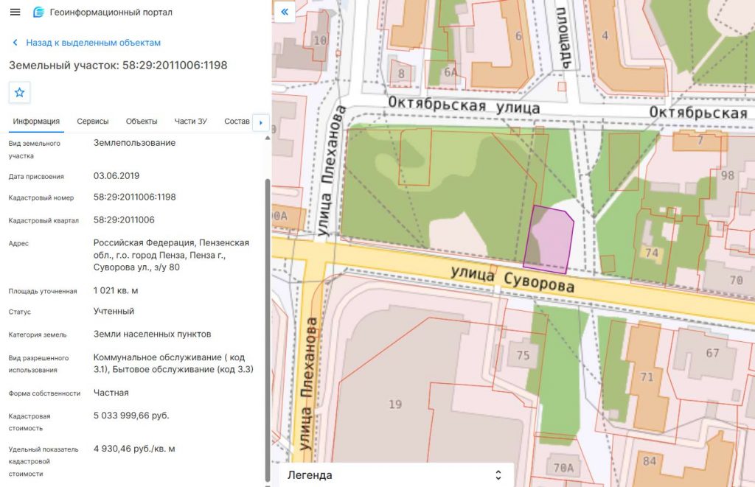
Task: Select the Части ЗУ tab
Action: point(191,122)
